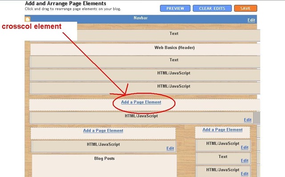Edit the full-width HTML/JavaScript element below the crosscol
This screenshot has height=177, width=285.
click(x=248, y=120)
